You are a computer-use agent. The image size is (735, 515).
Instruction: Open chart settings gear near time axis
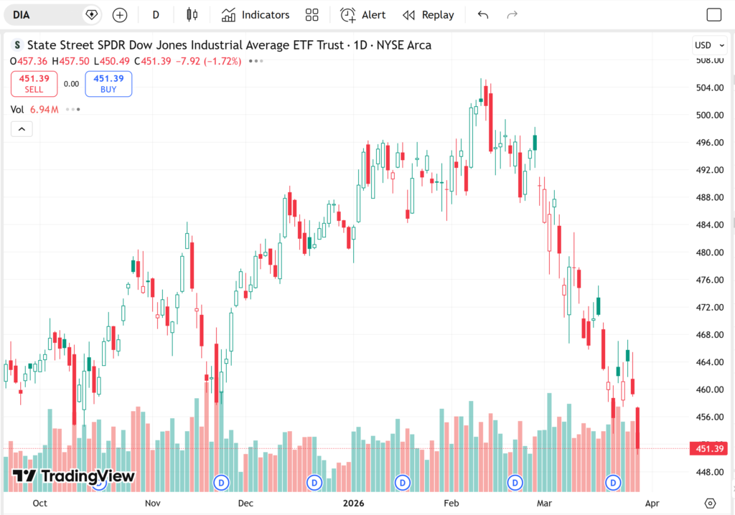tap(711, 503)
